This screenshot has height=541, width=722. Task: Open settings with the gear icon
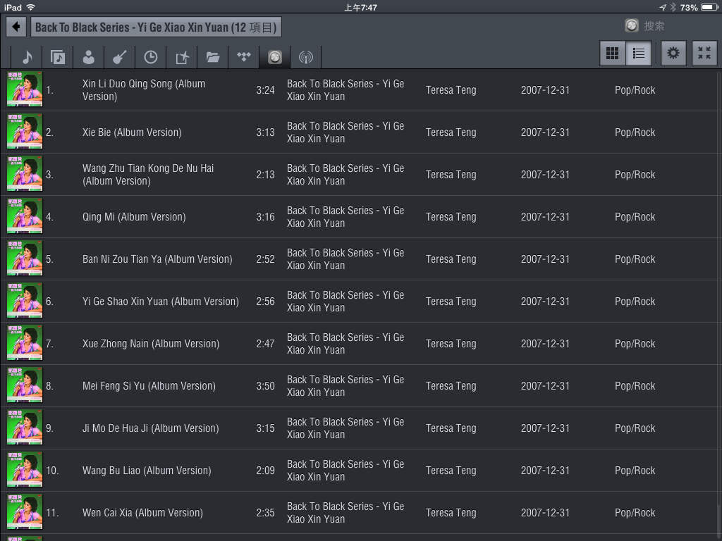[673, 54]
